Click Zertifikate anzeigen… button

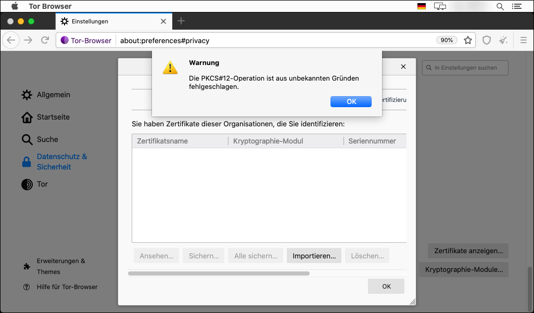(x=468, y=251)
